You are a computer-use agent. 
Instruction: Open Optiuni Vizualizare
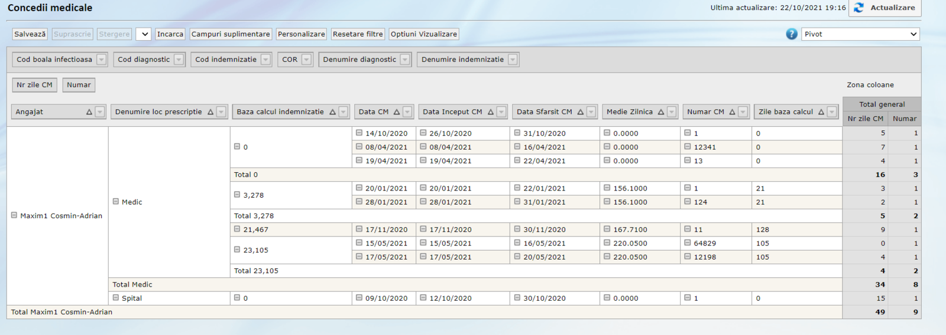pos(423,34)
